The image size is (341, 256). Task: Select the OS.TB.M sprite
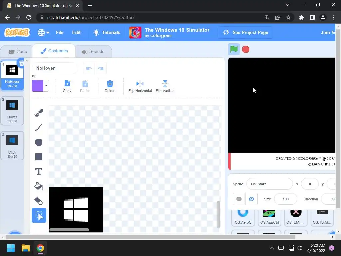coord(322,218)
